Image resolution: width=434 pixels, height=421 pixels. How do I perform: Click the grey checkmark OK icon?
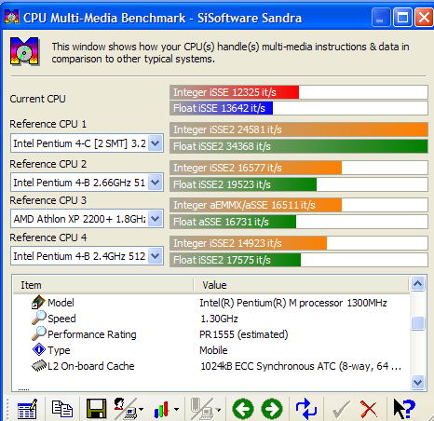pos(341,409)
